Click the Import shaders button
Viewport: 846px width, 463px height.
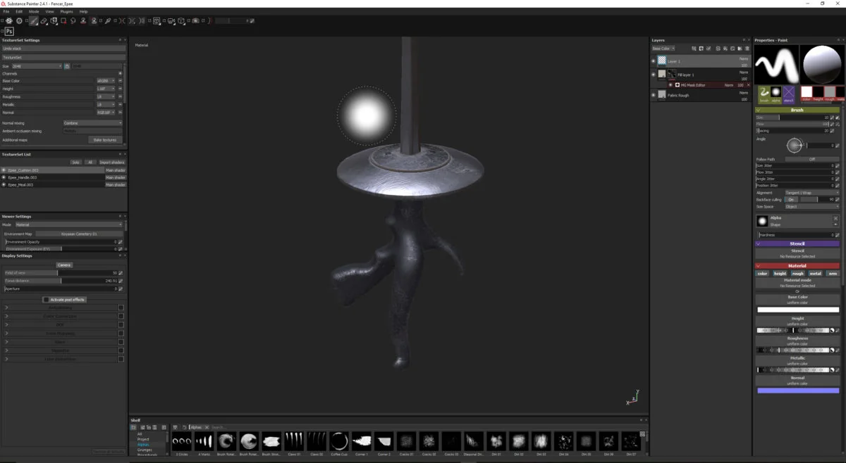pyautogui.click(x=111, y=163)
